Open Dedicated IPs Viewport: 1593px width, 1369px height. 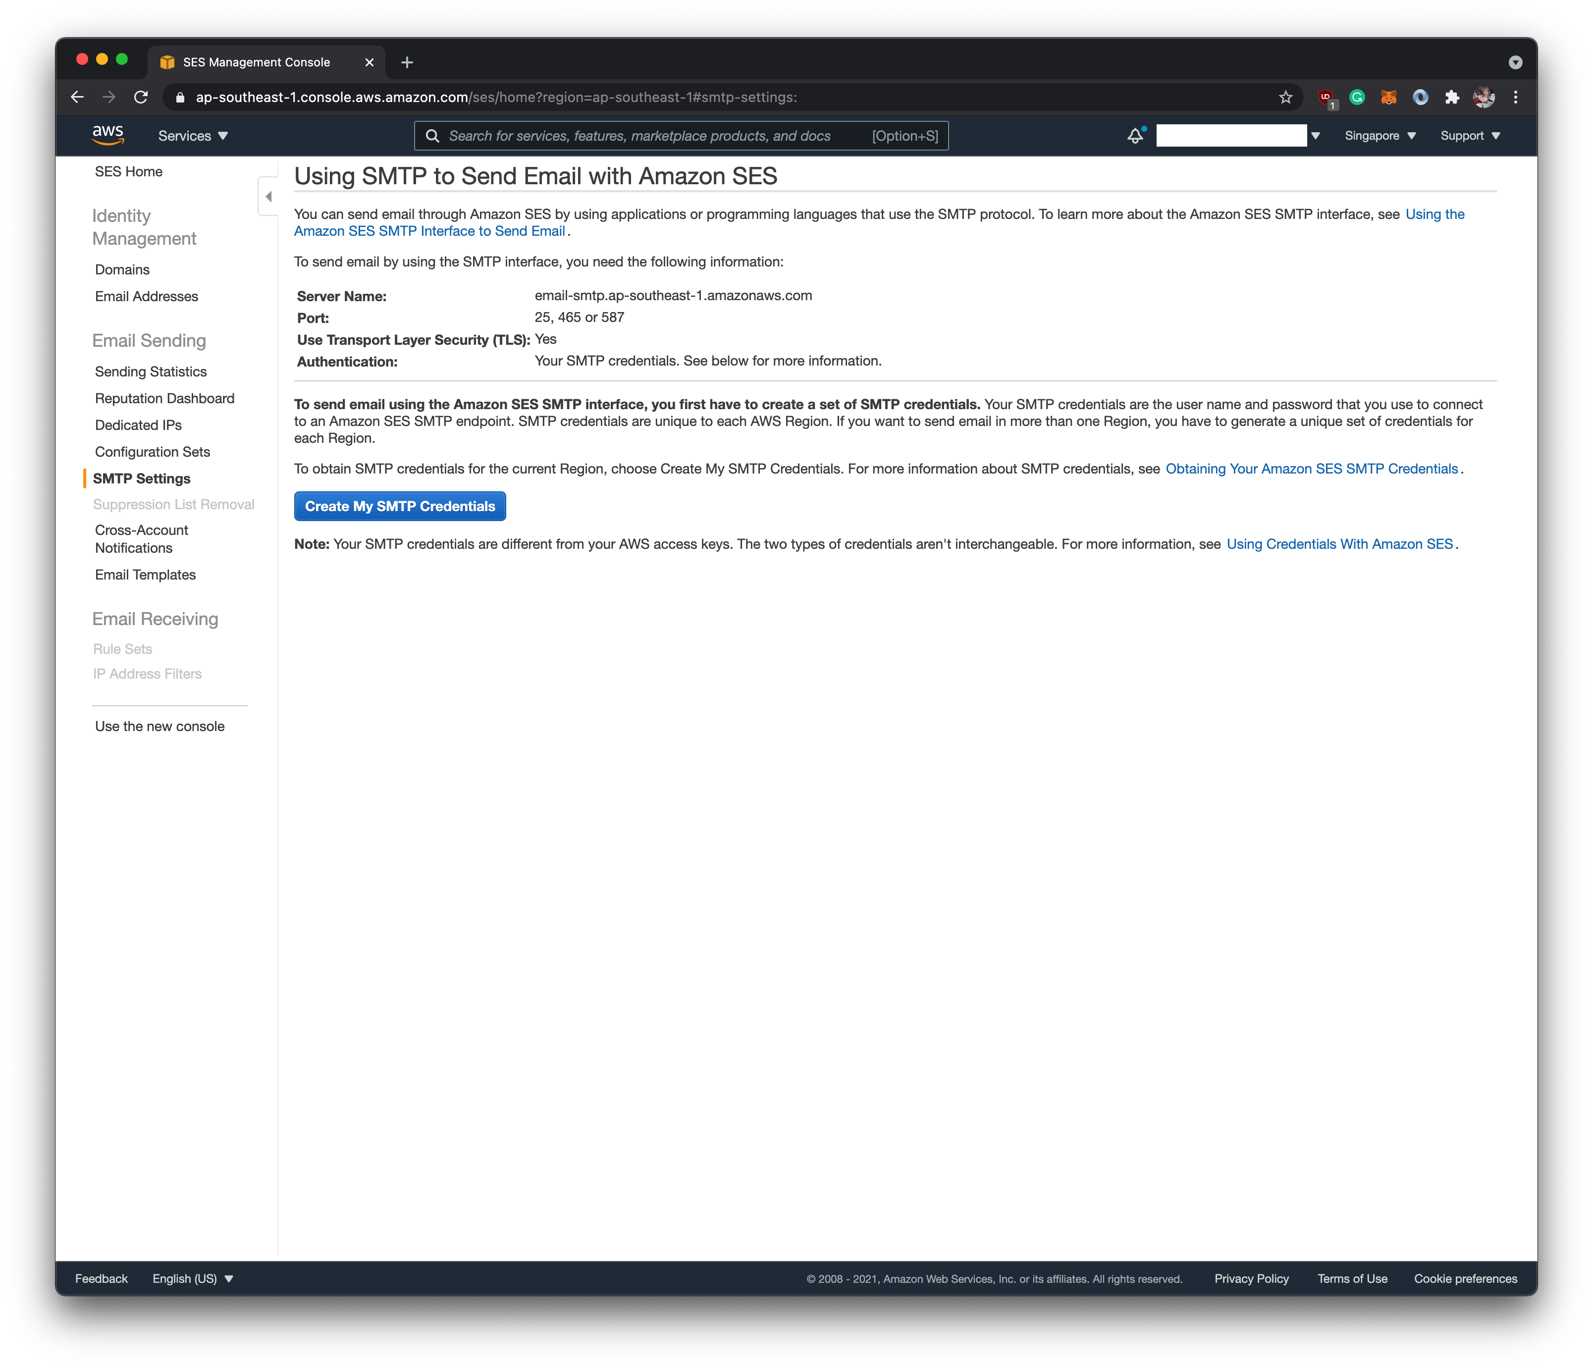138,425
